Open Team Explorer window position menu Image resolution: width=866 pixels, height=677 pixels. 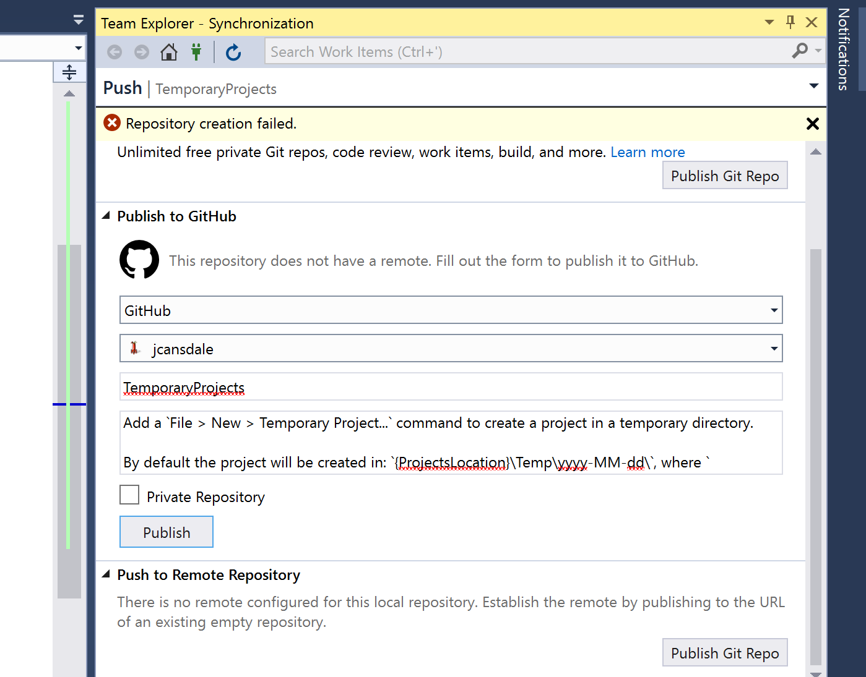point(769,22)
